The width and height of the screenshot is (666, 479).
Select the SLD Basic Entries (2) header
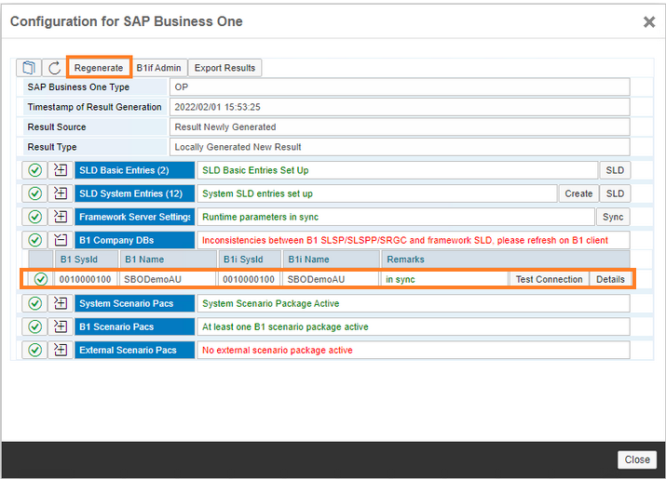tap(135, 170)
